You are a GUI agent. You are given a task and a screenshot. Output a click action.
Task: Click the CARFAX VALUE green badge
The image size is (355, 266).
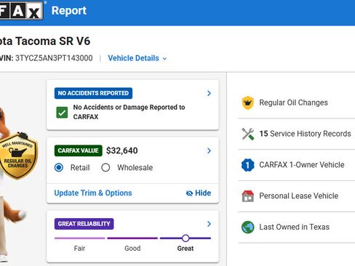tap(79, 150)
